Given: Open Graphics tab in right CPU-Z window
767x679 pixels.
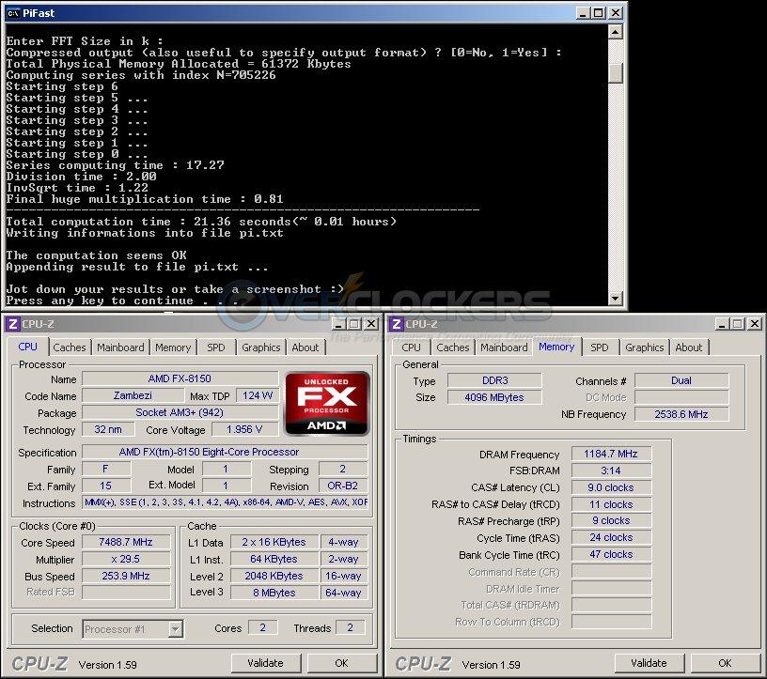Looking at the screenshot, I should tap(644, 347).
